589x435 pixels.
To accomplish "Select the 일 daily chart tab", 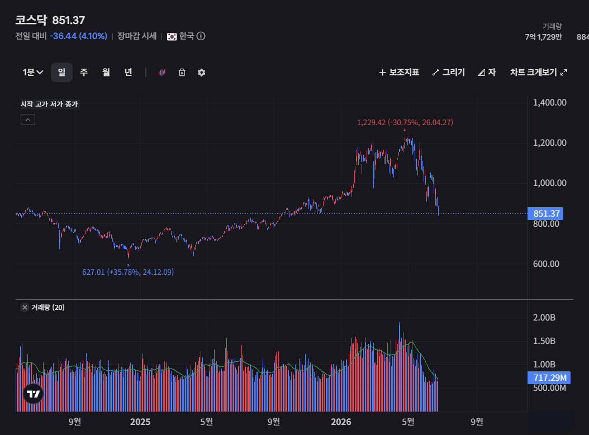I will pos(61,72).
